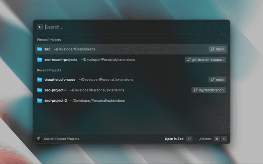Click the back arrow button
Viewport: 263px width, 164px height.
coord(40,27)
